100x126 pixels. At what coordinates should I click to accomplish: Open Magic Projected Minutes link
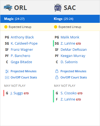tap(24, 71)
